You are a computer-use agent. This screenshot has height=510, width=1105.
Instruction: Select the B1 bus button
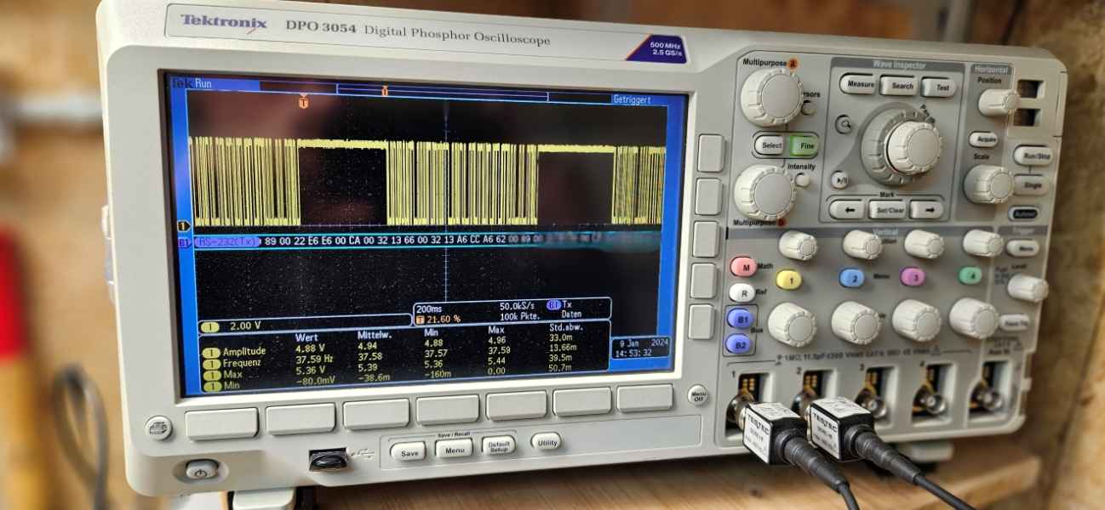pos(739,319)
